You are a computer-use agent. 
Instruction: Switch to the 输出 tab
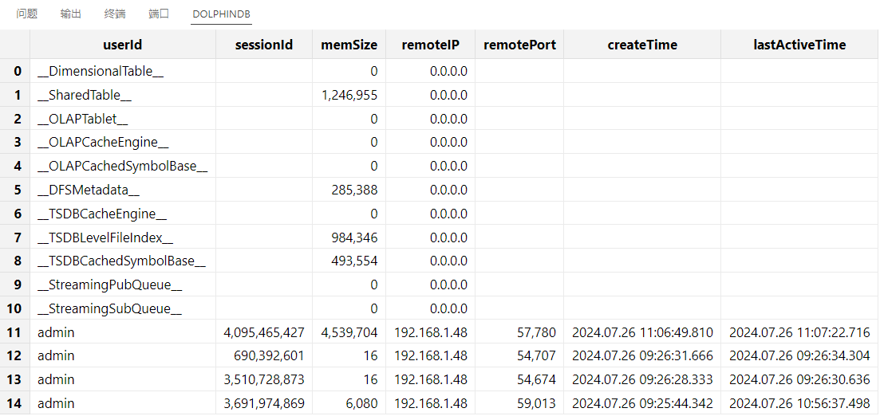coord(71,14)
